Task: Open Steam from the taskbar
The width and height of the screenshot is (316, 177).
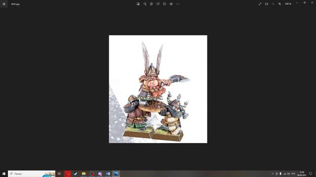Action: (76, 174)
